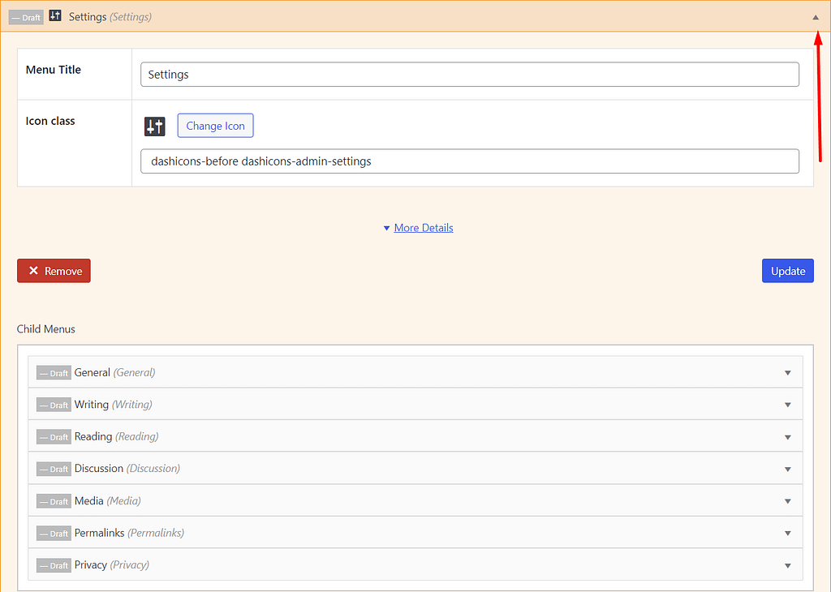Image resolution: width=831 pixels, height=592 pixels.
Task: Expand the General child menu
Action: [x=787, y=372]
